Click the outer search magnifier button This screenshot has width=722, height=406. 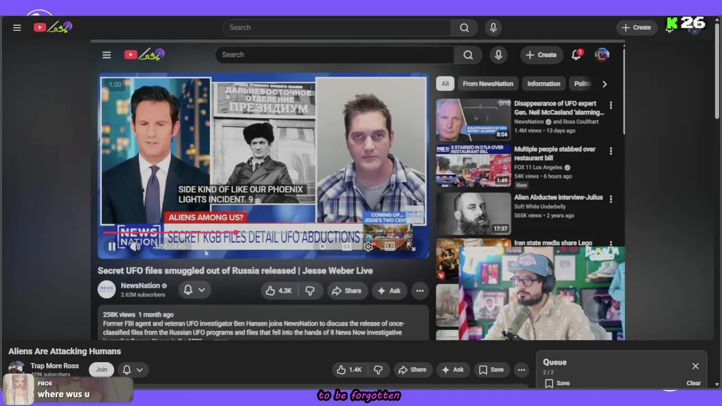[464, 28]
